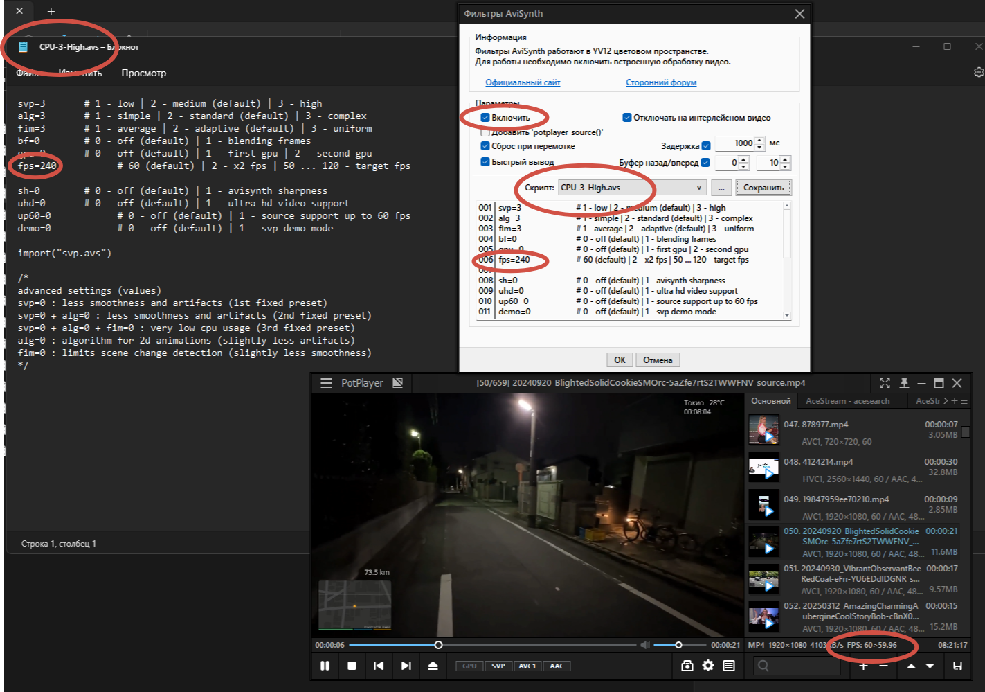Switch to the 'Основной' playlist tab
Screen dimensions: 985x692
(771, 401)
